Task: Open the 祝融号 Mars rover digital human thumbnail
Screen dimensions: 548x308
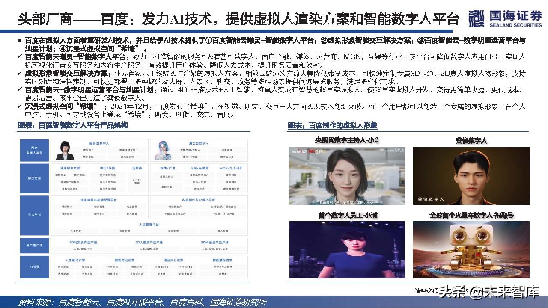Action: (x=471, y=249)
